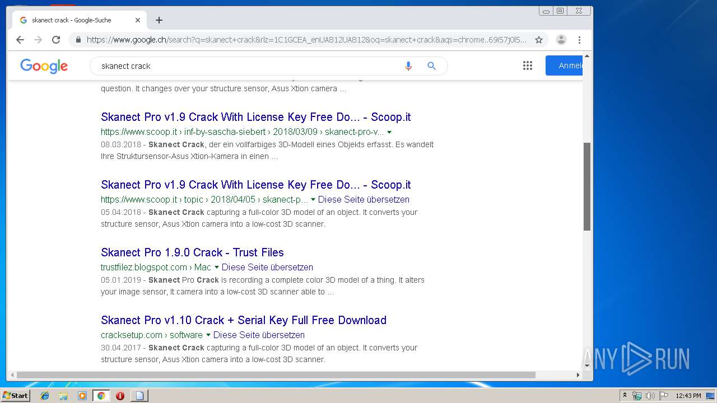
Task: Bookmark this page with the star icon
Action: [539, 40]
